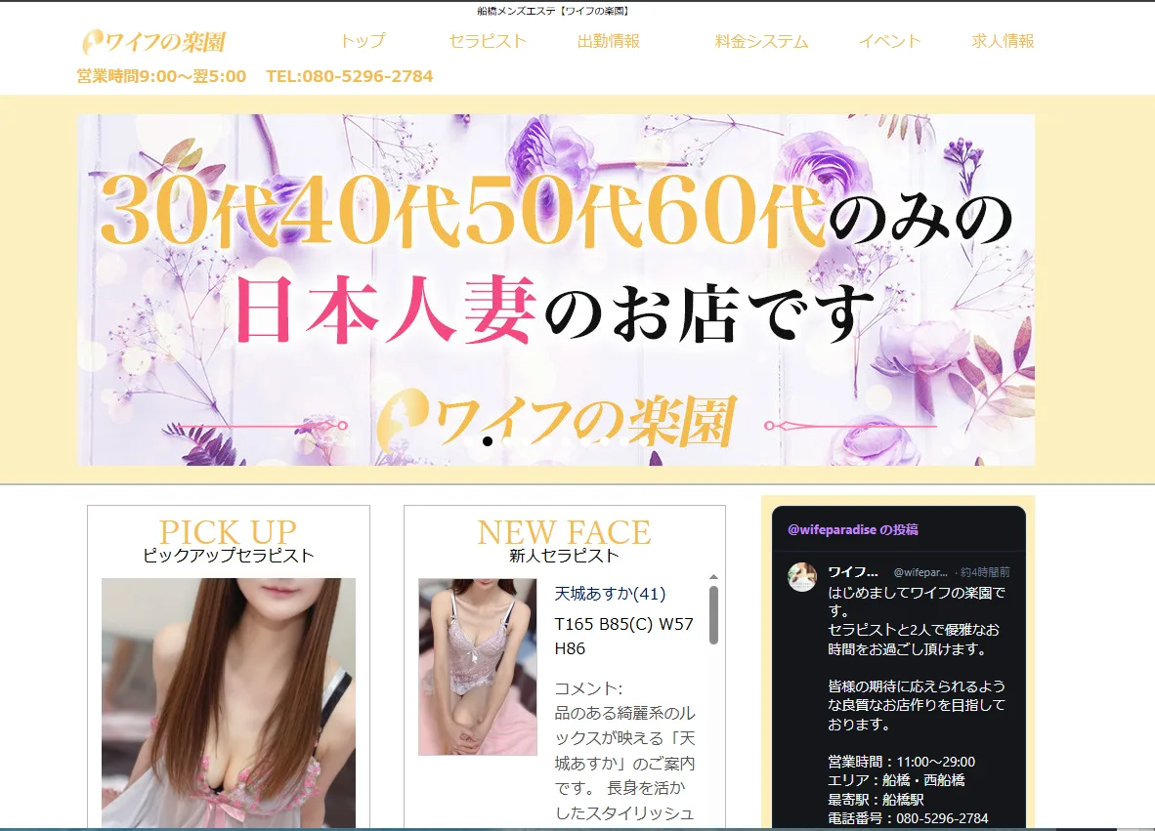1155x831 pixels.
Task: Select the active black carousel dot
Action: 488,441
